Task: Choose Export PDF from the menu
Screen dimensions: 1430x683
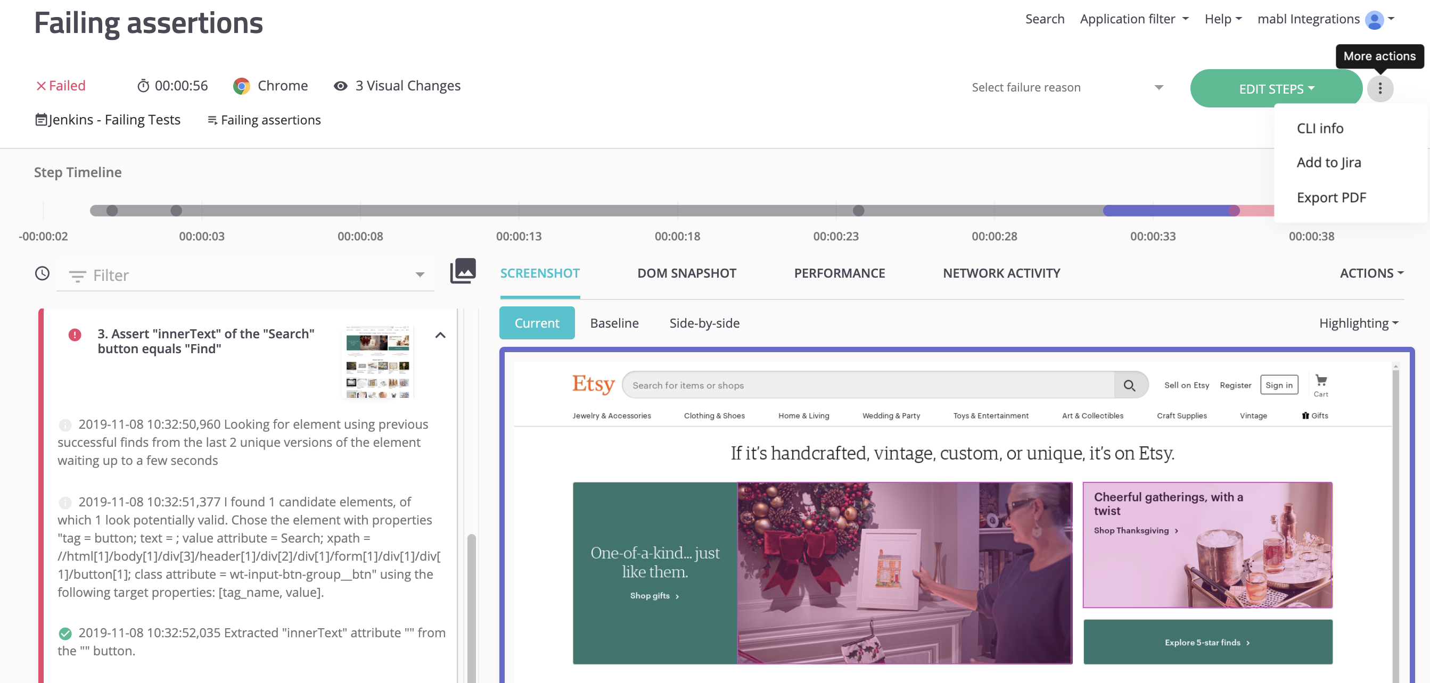Action: coord(1330,197)
